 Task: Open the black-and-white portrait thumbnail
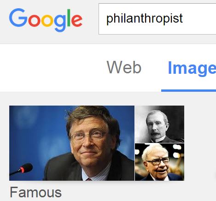[159, 124]
